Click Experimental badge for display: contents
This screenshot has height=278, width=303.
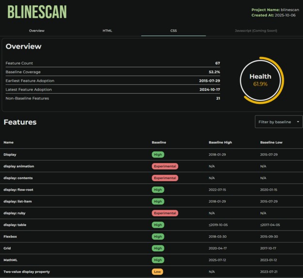click(165, 178)
